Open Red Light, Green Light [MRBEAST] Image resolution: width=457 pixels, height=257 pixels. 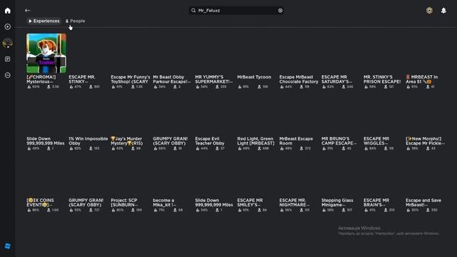[256, 141]
